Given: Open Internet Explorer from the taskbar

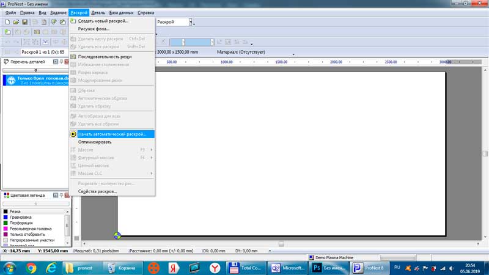Looking at the screenshot, I should [51, 268].
